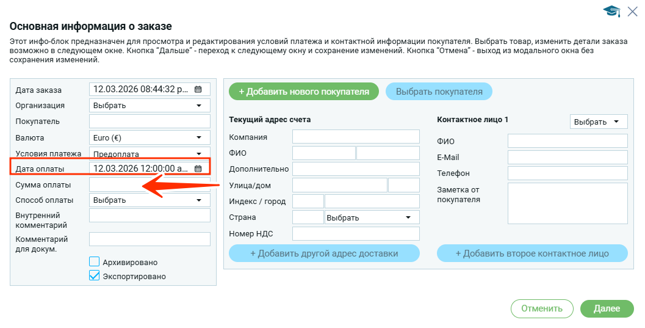The width and height of the screenshot is (645, 328).
Task: Open the Страна country dropdown
Action: pos(372,217)
